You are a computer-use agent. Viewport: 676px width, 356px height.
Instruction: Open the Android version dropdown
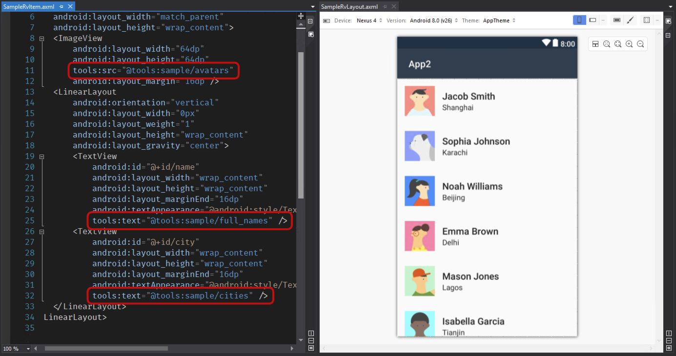tap(433, 20)
